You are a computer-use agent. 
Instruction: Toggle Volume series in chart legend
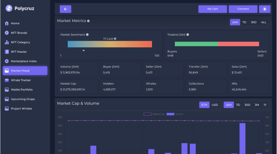(175, 114)
